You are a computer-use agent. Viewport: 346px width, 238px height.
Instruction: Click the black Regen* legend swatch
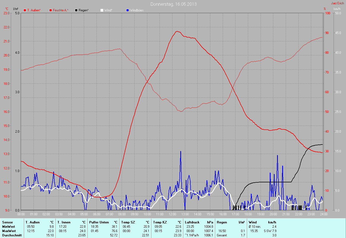tap(76, 10)
